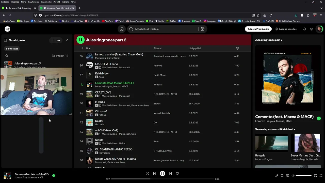Pause the Jules ringtones part 2 playlist
The width and height of the screenshot is (325, 183).
pos(80,40)
